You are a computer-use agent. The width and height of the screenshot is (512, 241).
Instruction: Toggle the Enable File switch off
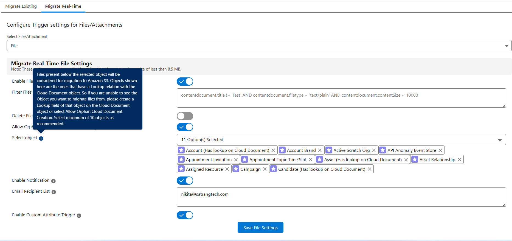point(185,82)
